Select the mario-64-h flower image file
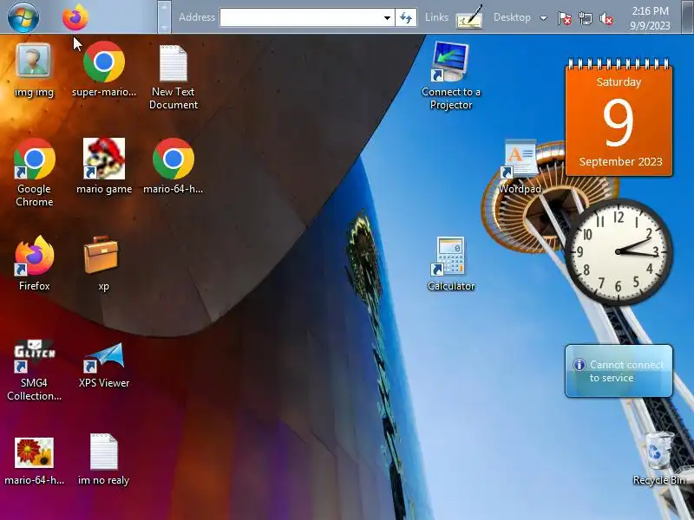 click(x=34, y=461)
